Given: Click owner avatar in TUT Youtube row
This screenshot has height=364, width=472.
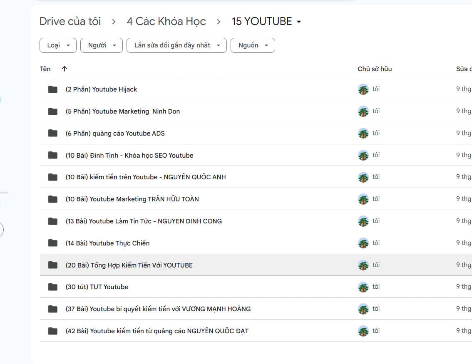Looking at the screenshot, I should (x=363, y=287).
